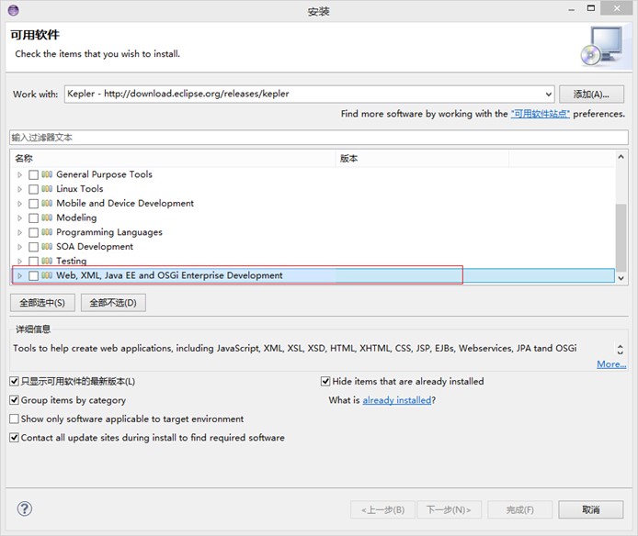Click the Programming Languages category icon

[47, 232]
